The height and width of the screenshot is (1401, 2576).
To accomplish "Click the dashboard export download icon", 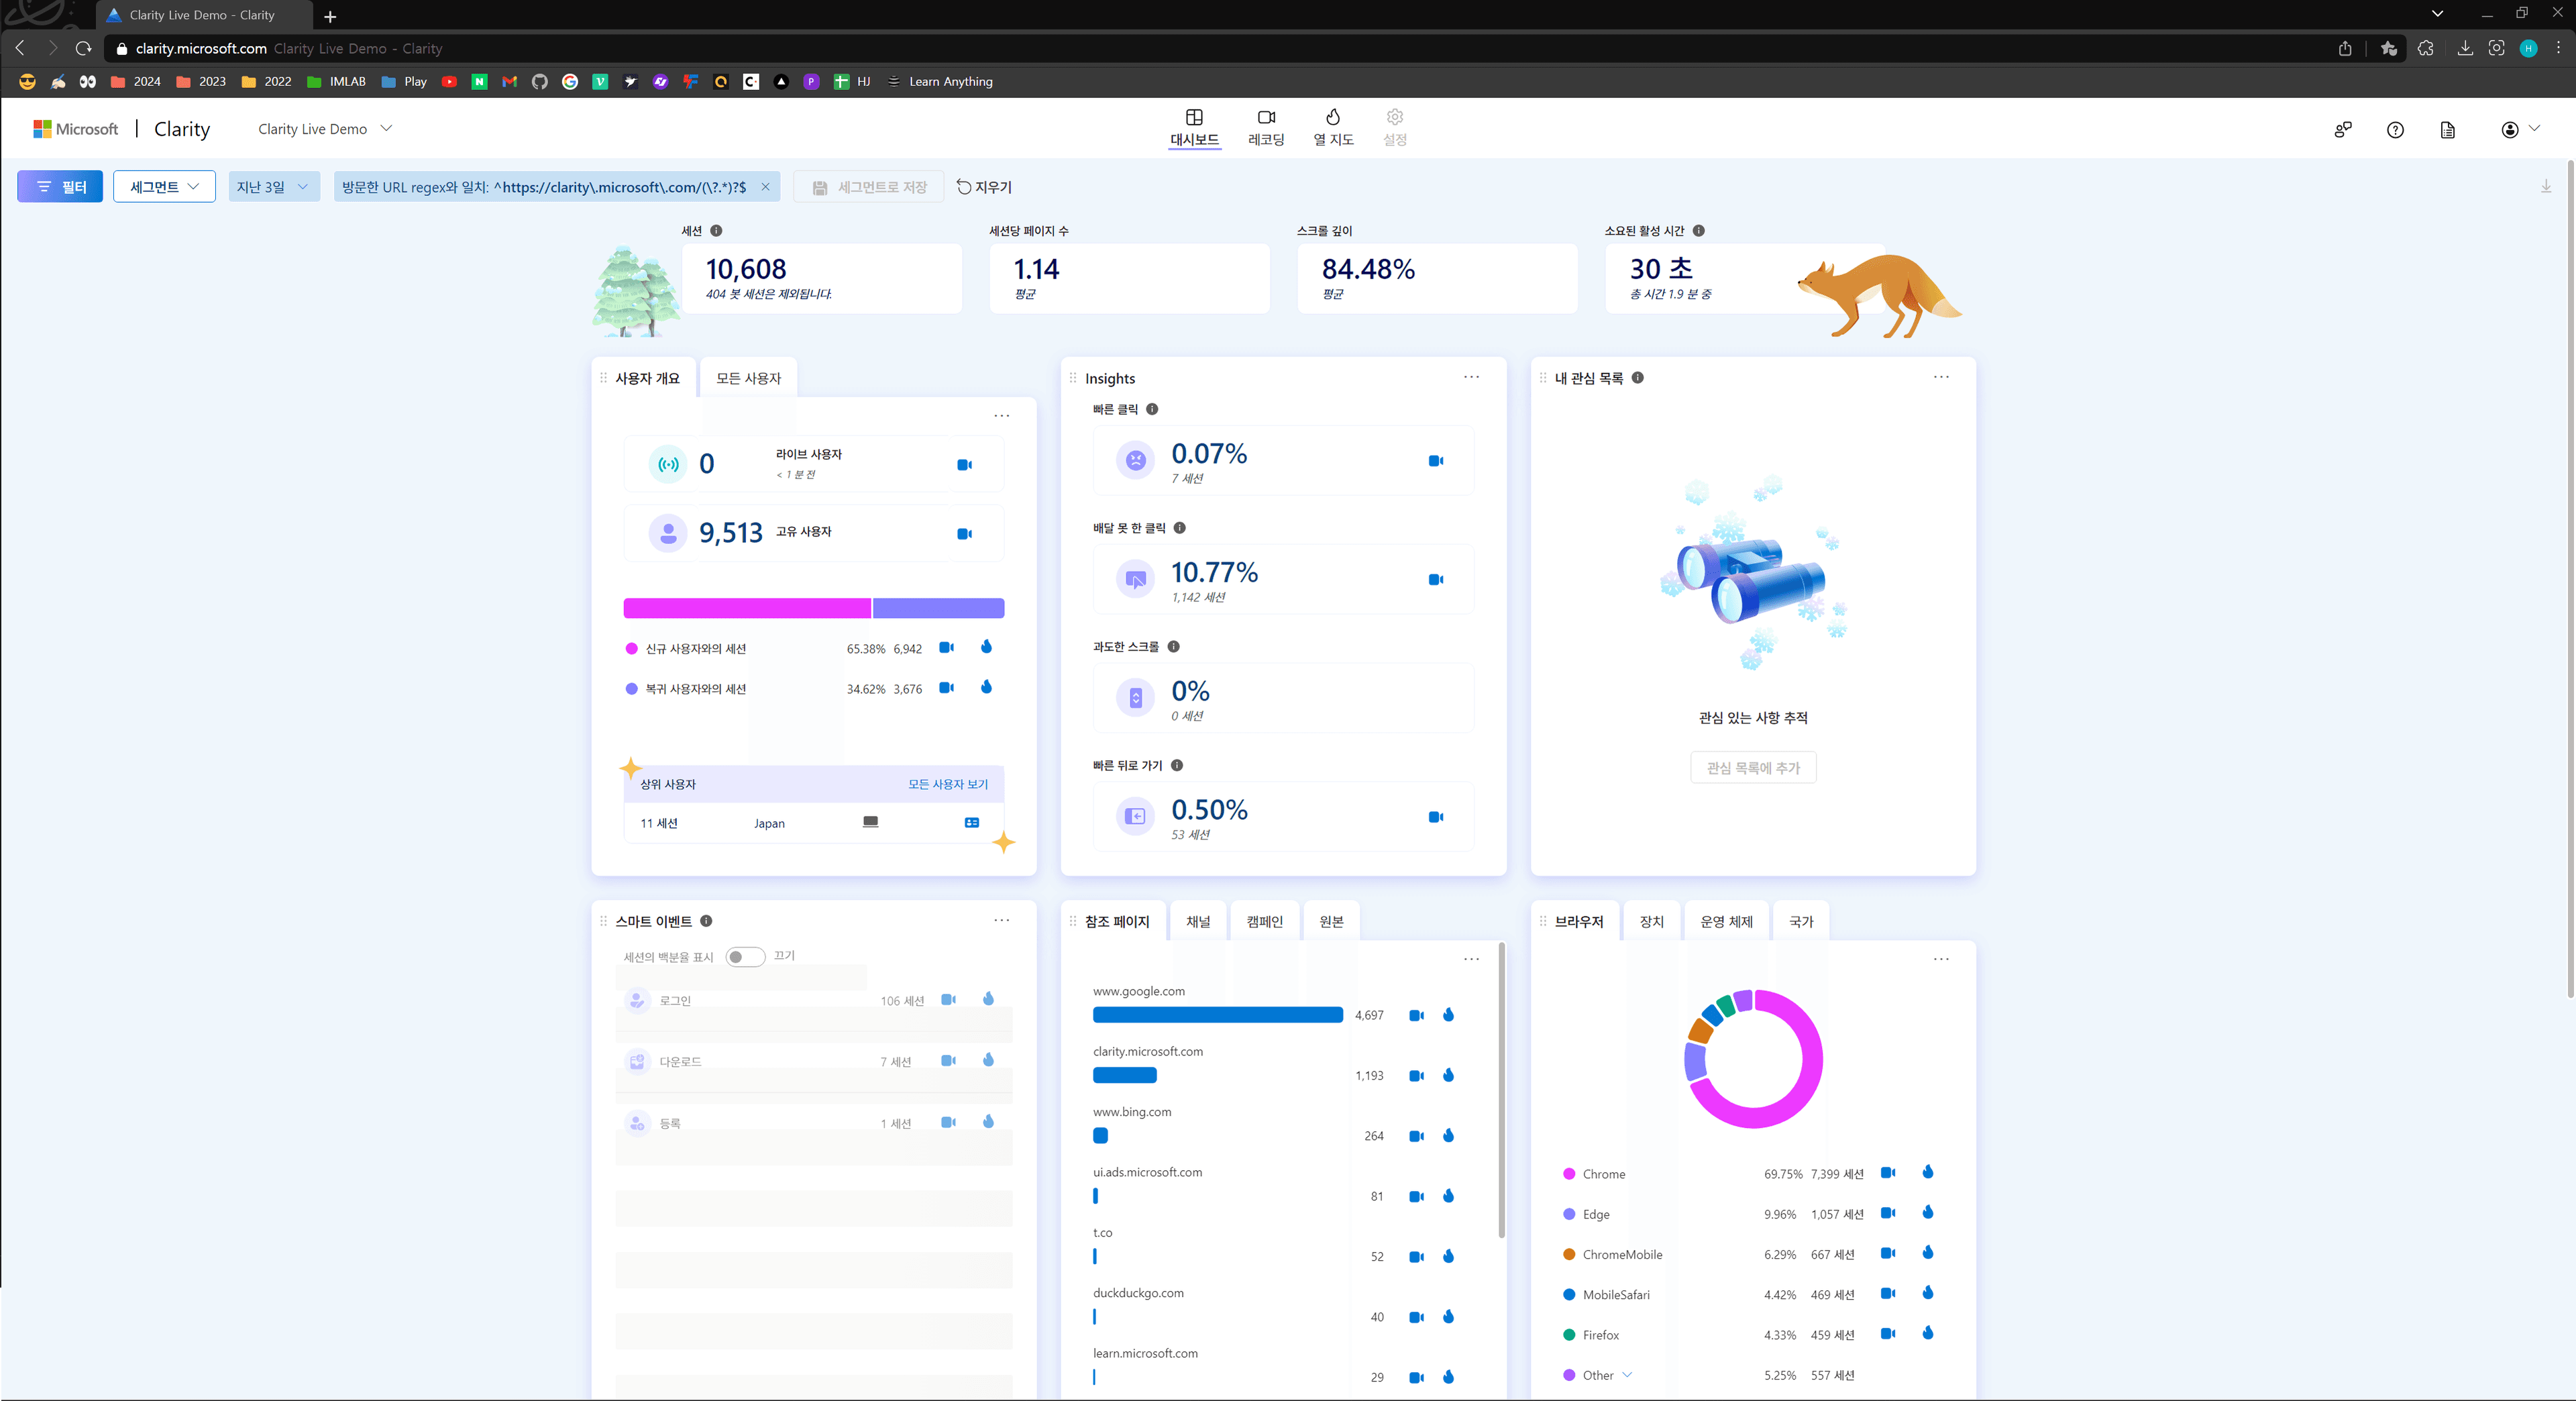I will coord(2547,186).
